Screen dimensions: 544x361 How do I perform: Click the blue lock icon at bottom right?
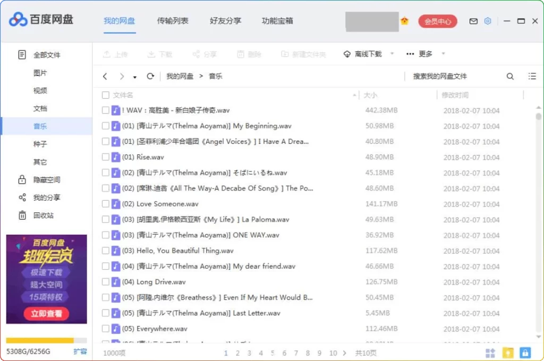[x=525, y=353]
